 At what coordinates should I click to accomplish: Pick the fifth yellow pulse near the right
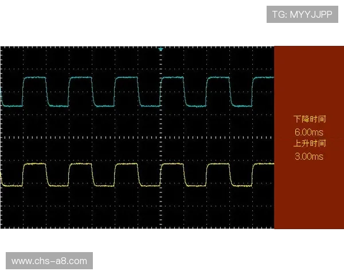click(219, 164)
